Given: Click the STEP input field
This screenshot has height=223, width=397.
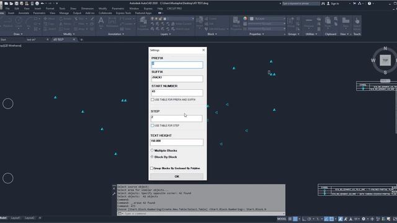Looking at the screenshot, I should pyautogui.click(x=176, y=118).
